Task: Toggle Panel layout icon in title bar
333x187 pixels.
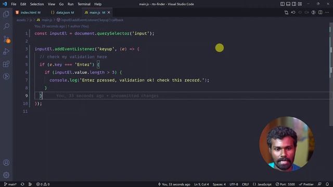Action: (288, 4)
